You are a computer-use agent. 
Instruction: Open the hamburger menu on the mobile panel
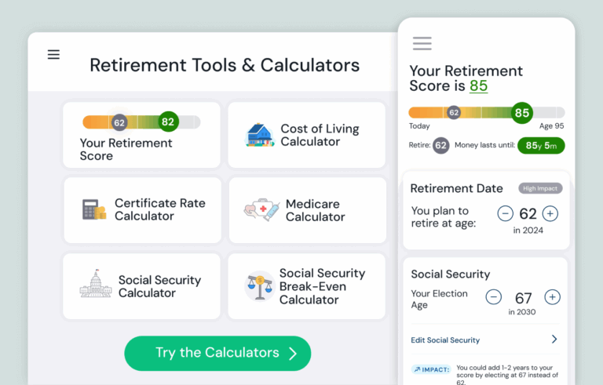pyautogui.click(x=422, y=44)
